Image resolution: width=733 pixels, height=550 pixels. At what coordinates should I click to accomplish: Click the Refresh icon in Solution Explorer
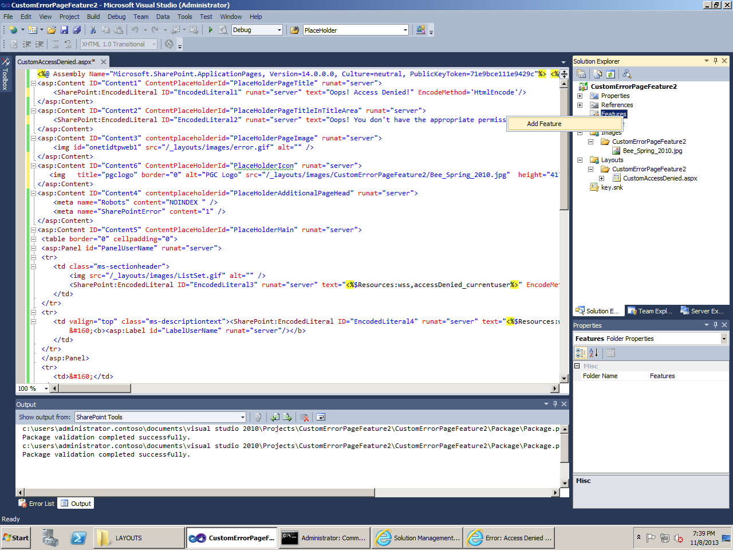610,74
